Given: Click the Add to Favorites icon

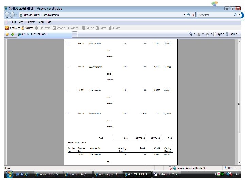Looking at the screenshot, I should (13, 34).
